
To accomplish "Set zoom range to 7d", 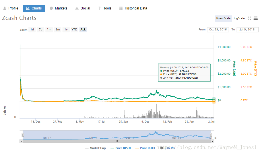I will pyautogui.click(x=41, y=30).
